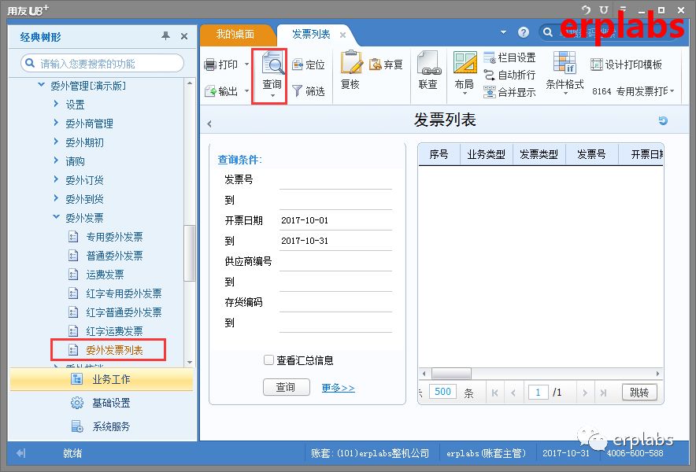Viewport: 696px width, 472px height.
Task: Click the 供应商编号 input field
Action: 335,262
